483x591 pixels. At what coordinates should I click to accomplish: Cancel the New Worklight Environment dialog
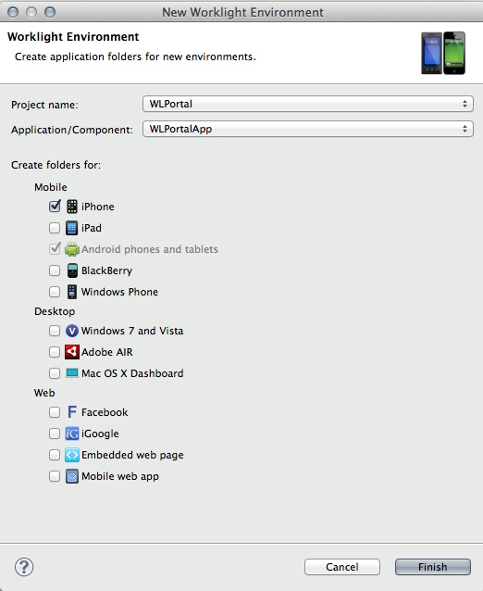(x=342, y=567)
